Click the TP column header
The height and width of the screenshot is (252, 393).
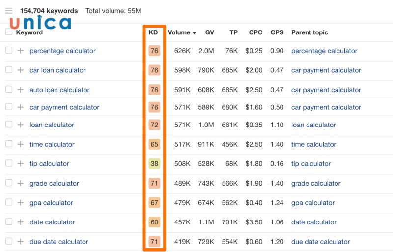point(233,32)
